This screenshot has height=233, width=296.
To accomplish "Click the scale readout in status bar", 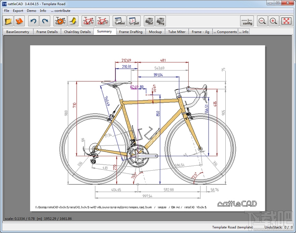I will click(x=38, y=219).
